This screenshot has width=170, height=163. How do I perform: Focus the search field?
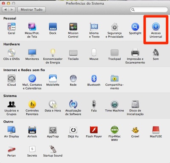149,9
